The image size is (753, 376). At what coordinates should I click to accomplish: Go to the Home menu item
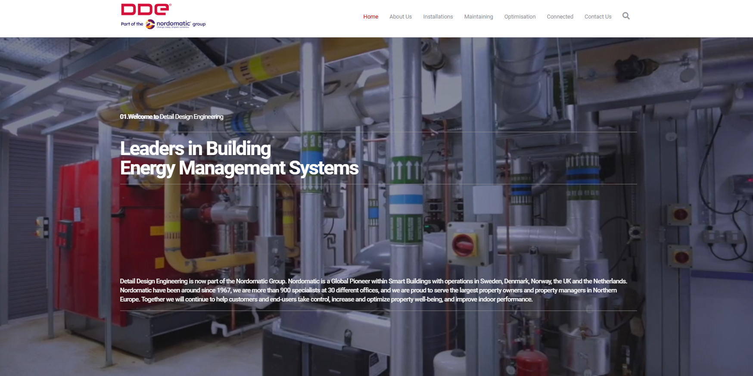pos(370,17)
